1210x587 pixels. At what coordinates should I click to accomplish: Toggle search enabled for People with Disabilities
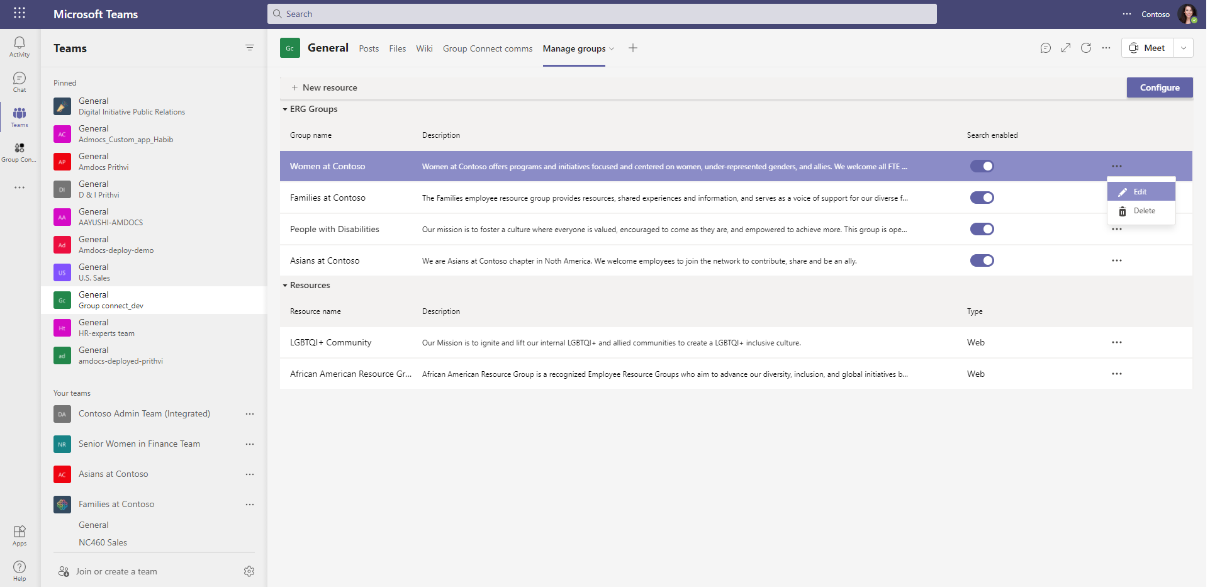pyautogui.click(x=982, y=229)
